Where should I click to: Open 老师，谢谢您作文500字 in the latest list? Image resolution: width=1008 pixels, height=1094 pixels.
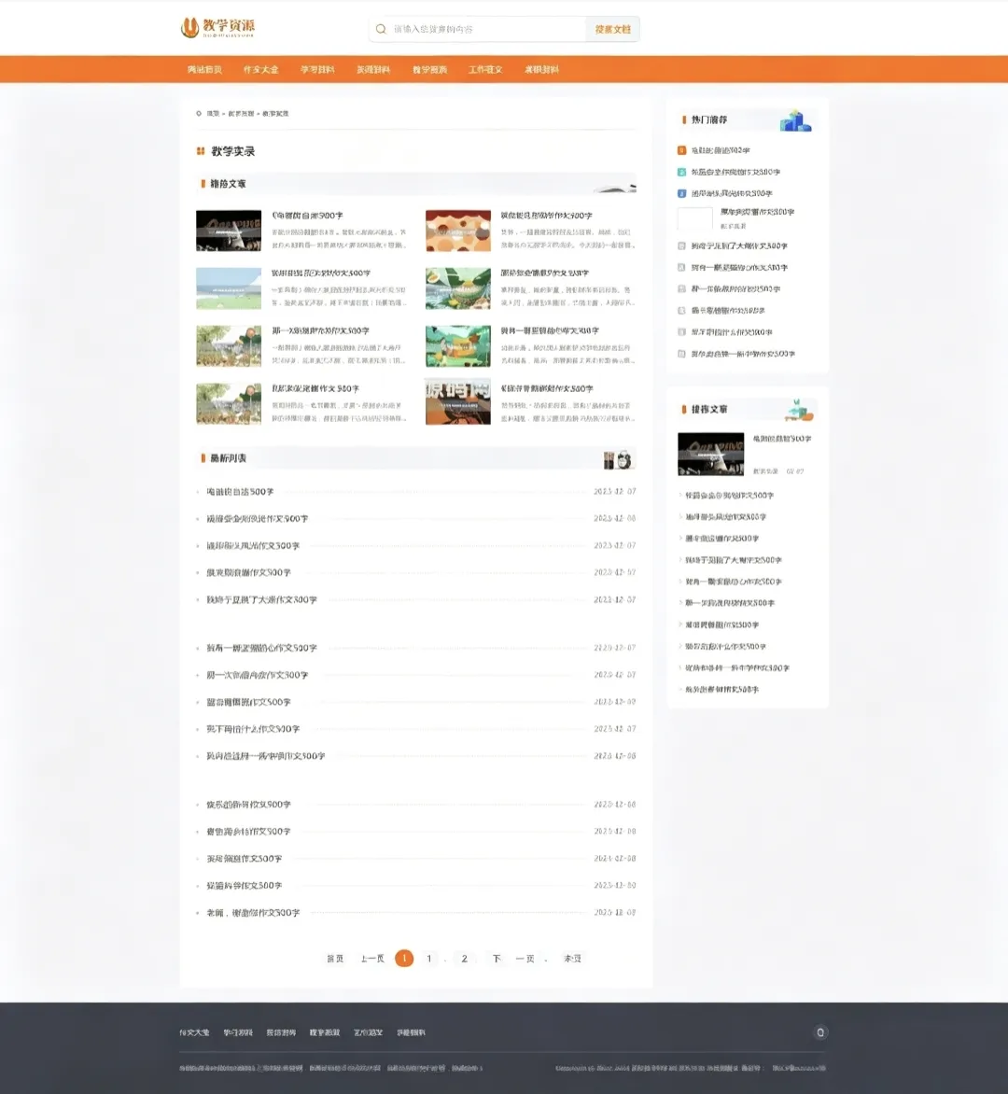tap(253, 913)
